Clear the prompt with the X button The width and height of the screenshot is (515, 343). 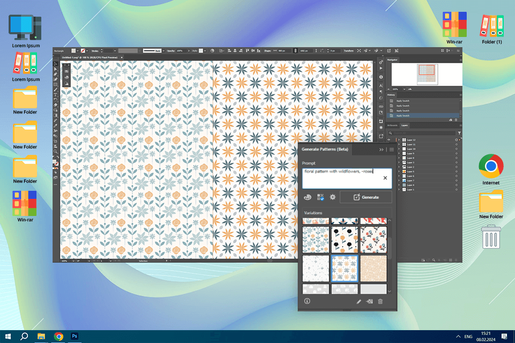385,178
